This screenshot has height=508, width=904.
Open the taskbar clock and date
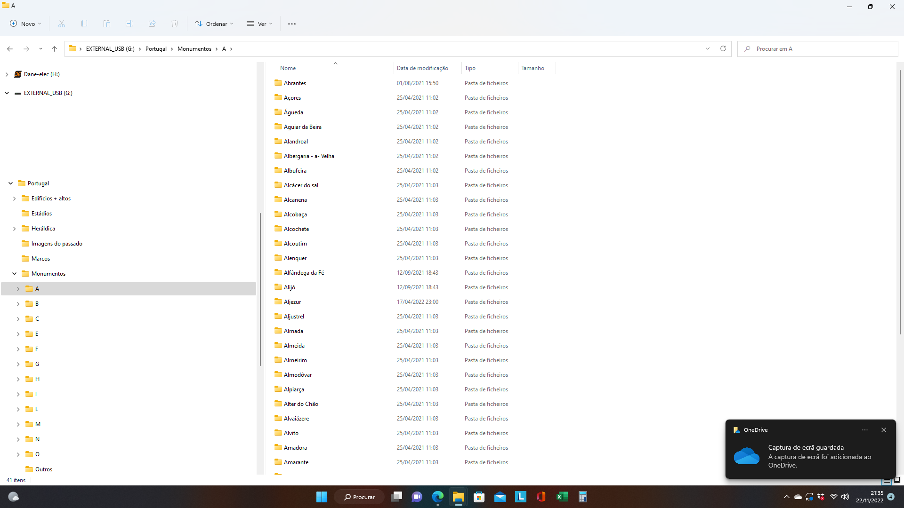pyautogui.click(x=870, y=497)
